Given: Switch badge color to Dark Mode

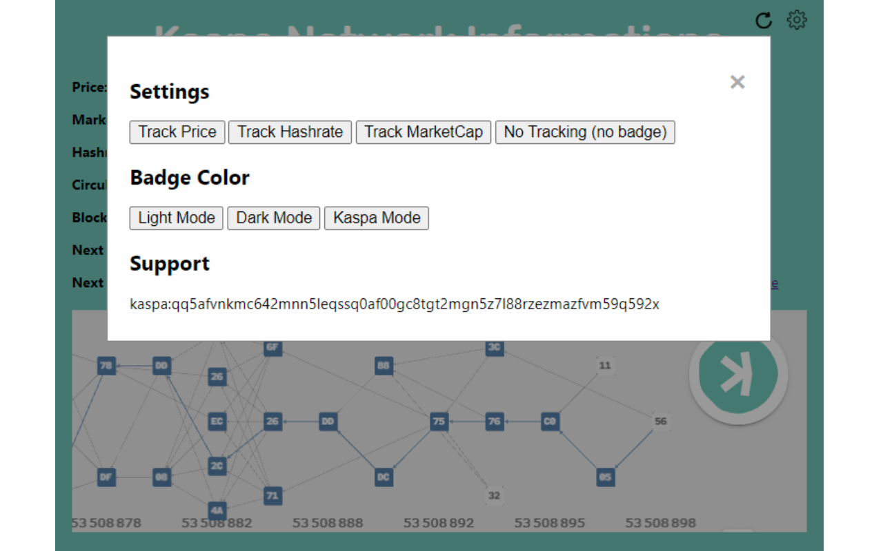Looking at the screenshot, I should click(x=273, y=218).
